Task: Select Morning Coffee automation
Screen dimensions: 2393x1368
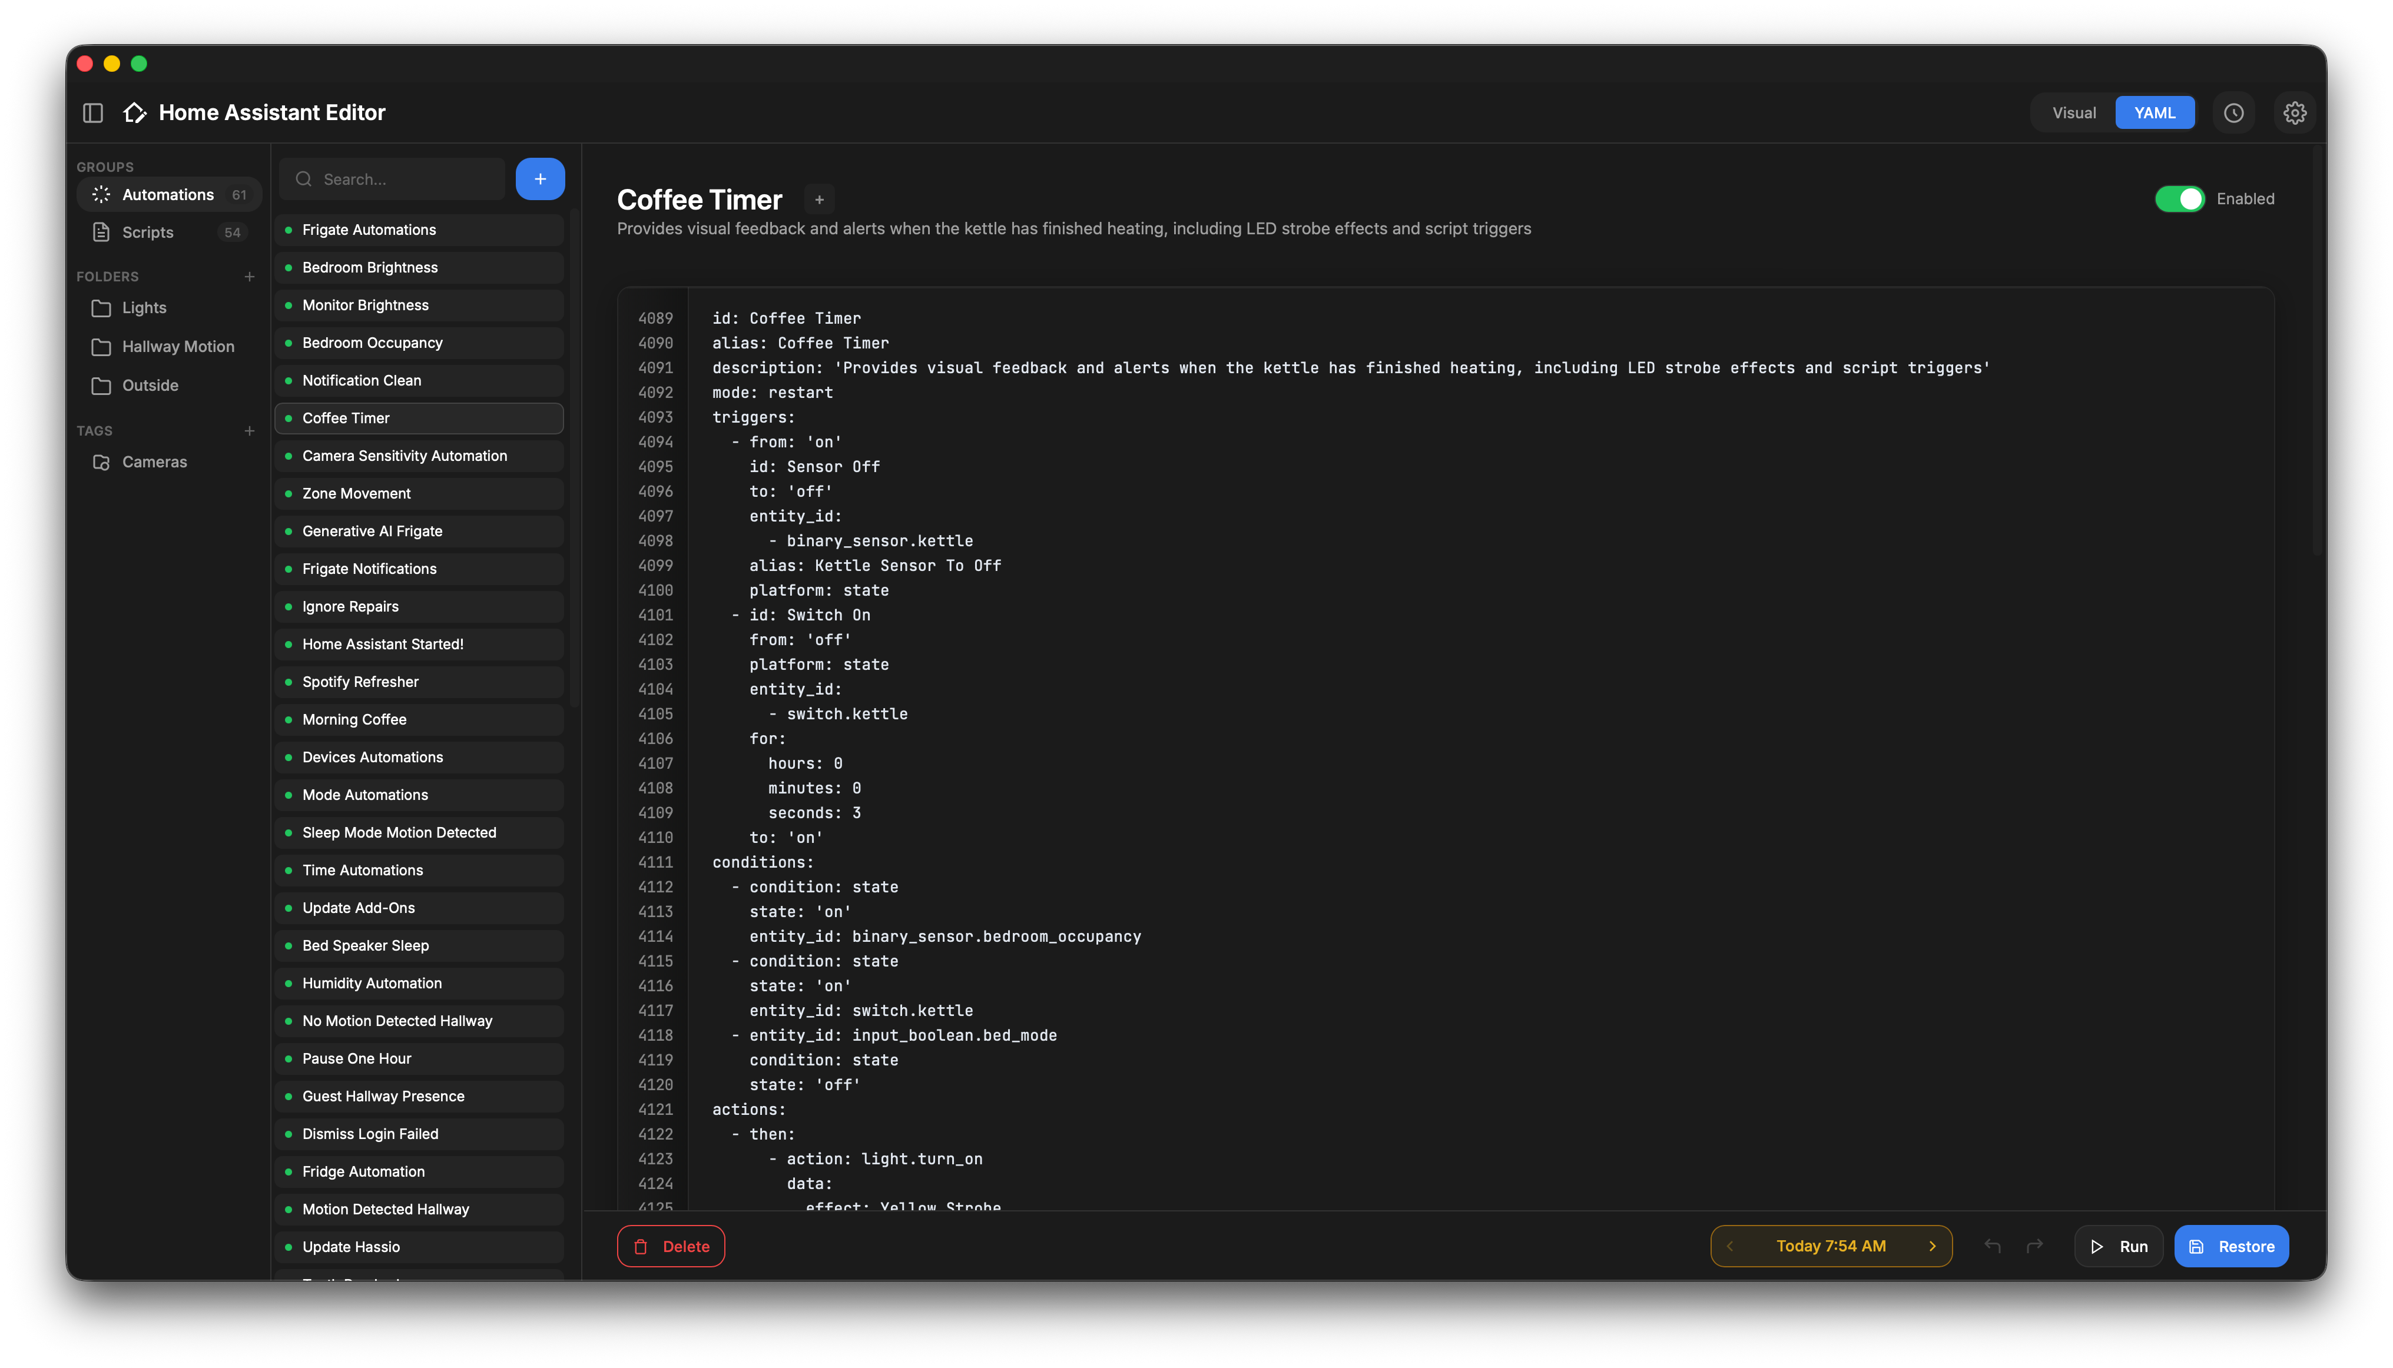Action: pos(419,720)
